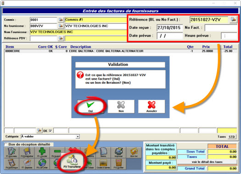This screenshot has height=174, width=241.
Task: Click the No Fact. input field
Action: click(221, 28)
